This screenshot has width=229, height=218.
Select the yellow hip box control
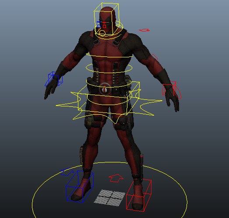click(x=109, y=98)
